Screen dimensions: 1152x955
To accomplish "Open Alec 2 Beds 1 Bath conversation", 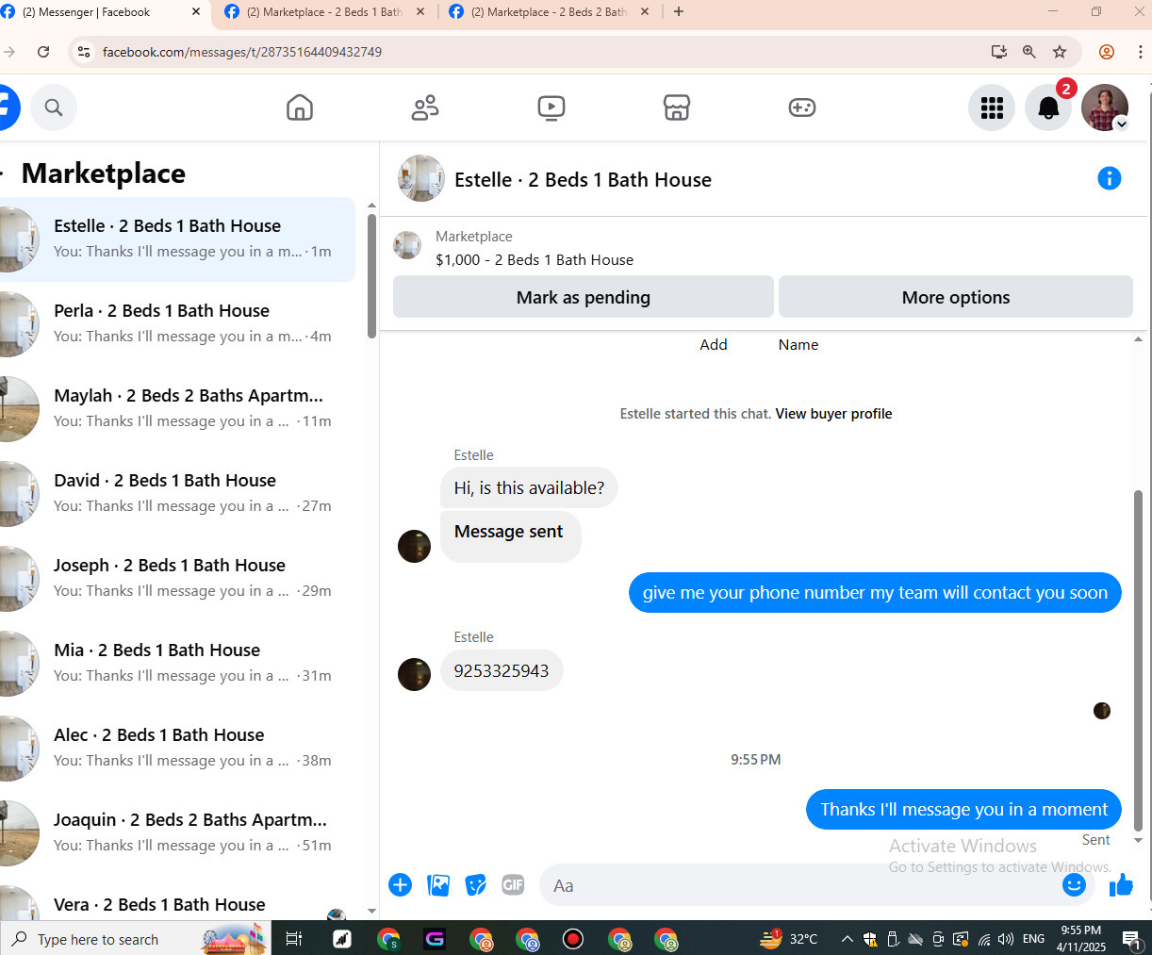I will [x=177, y=748].
